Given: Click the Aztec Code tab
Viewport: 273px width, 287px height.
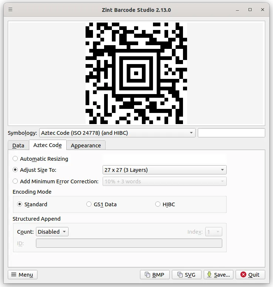Looking at the screenshot, I should click(47, 145).
